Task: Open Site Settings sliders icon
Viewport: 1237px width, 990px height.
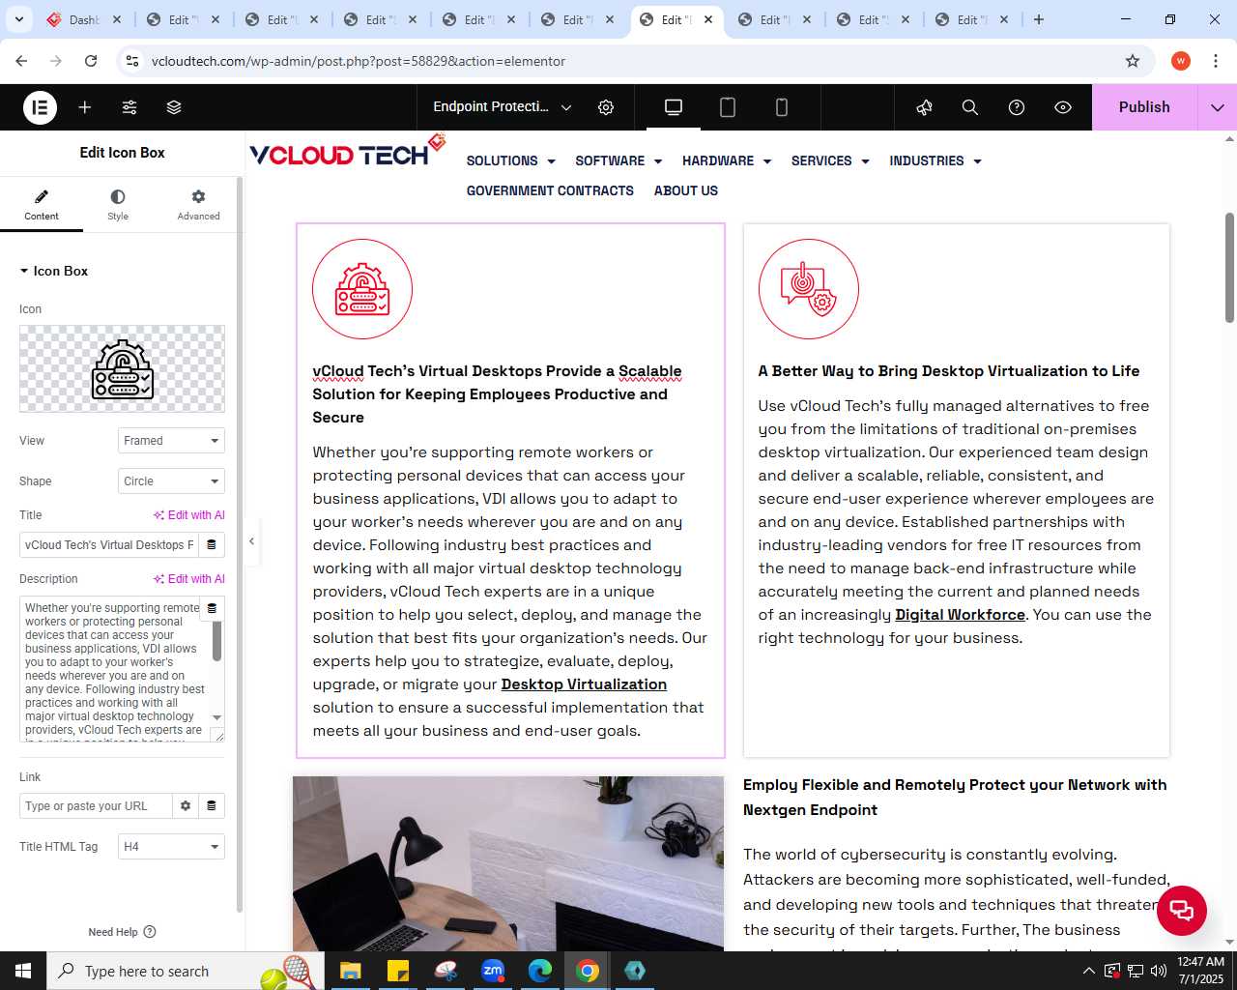Action: (129, 107)
